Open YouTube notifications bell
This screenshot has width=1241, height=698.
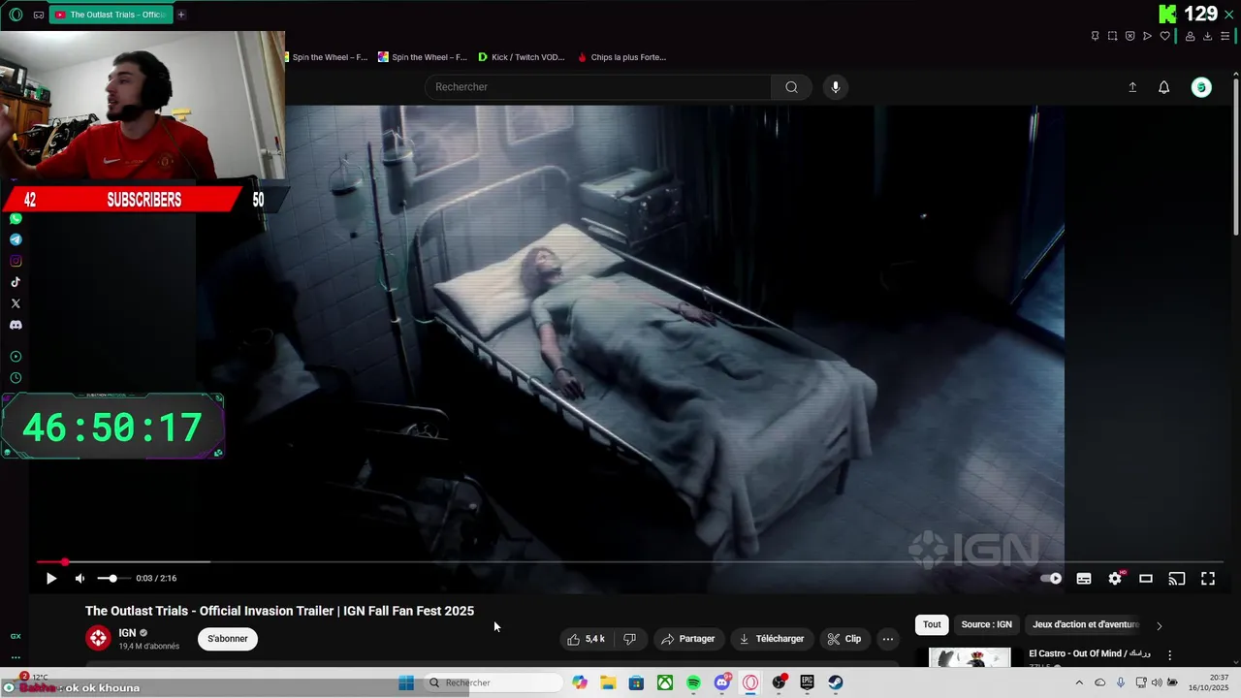pyautogui.click(x=1164, y=87)
